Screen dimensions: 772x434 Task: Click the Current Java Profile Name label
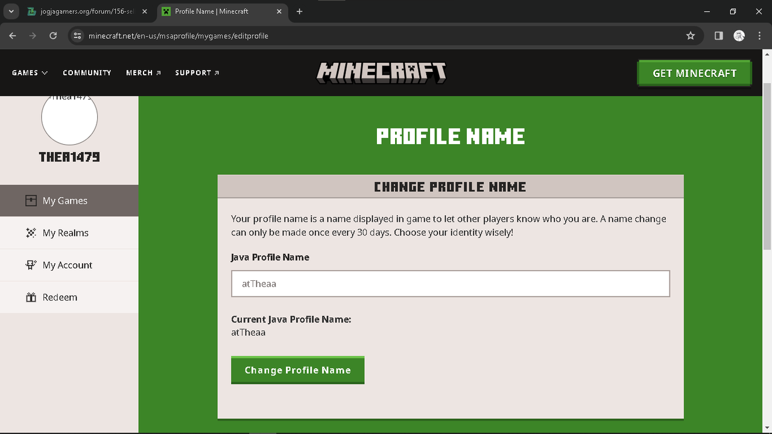click(x=291, y=319)
